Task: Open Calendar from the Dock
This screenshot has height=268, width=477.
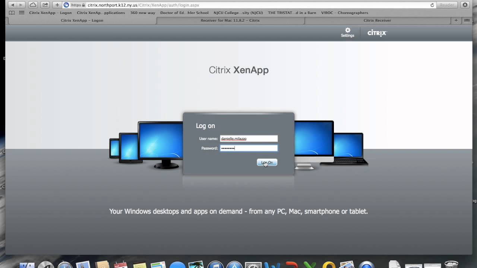Action: [x=120, y=265]
